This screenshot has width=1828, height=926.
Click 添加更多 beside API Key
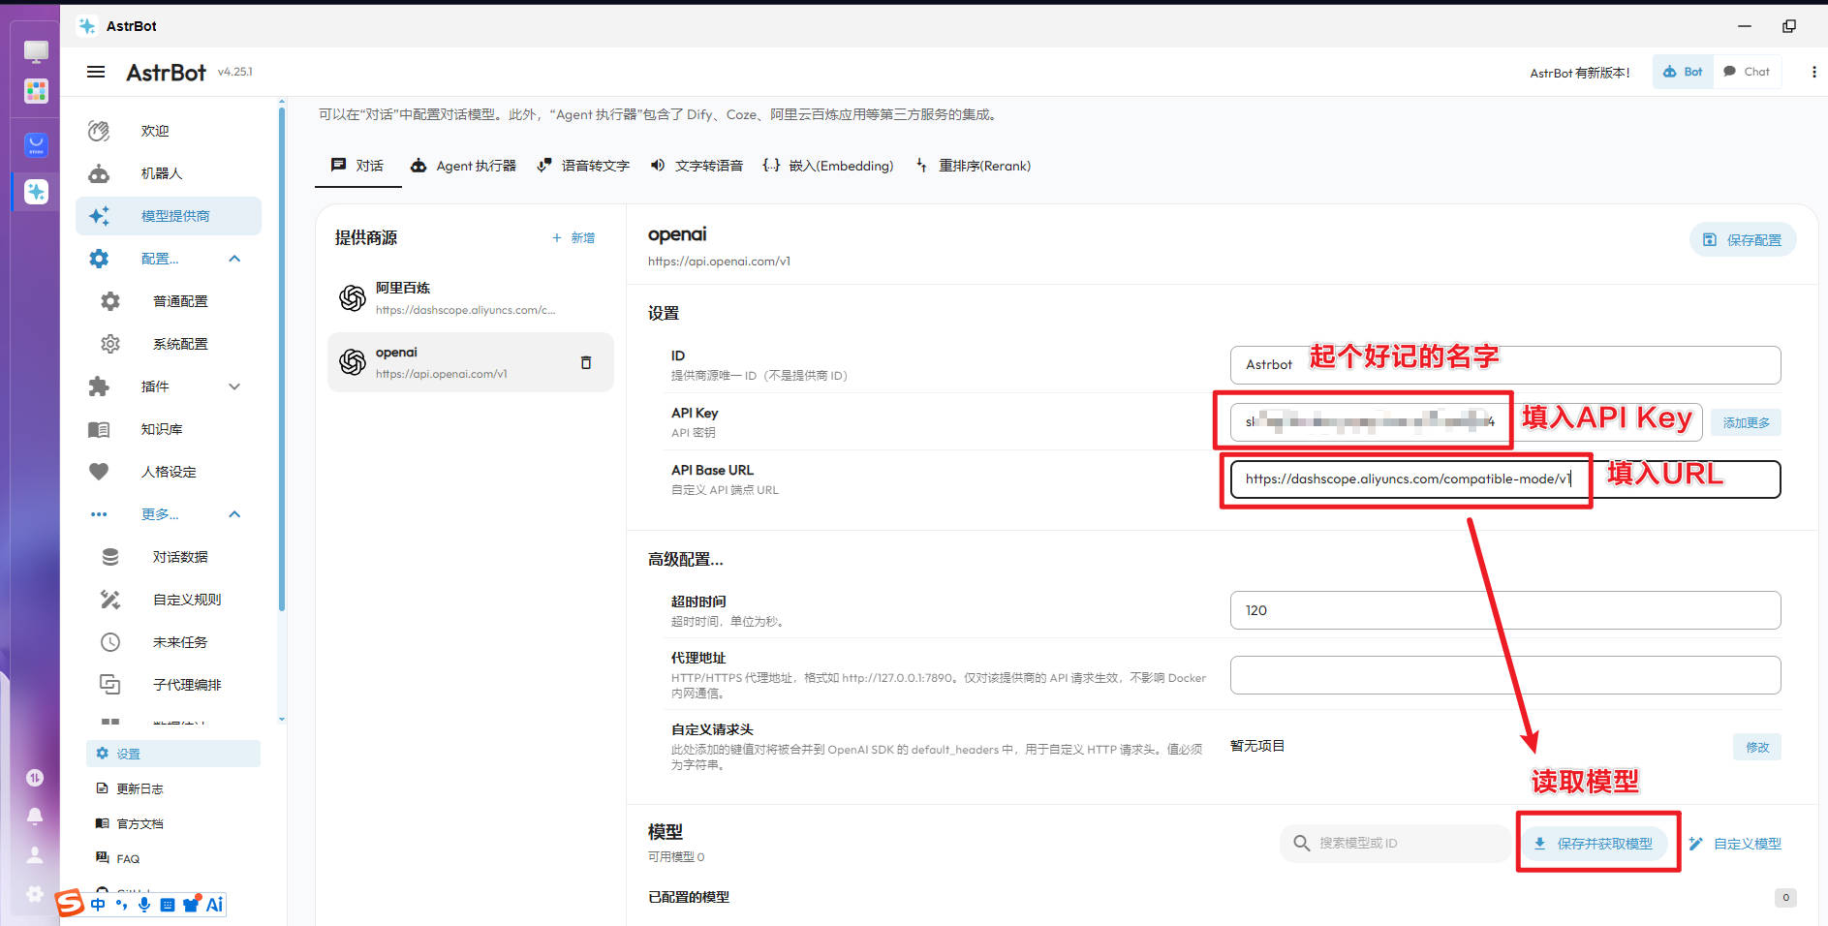pyautogui.click(x=1746, y=422)
